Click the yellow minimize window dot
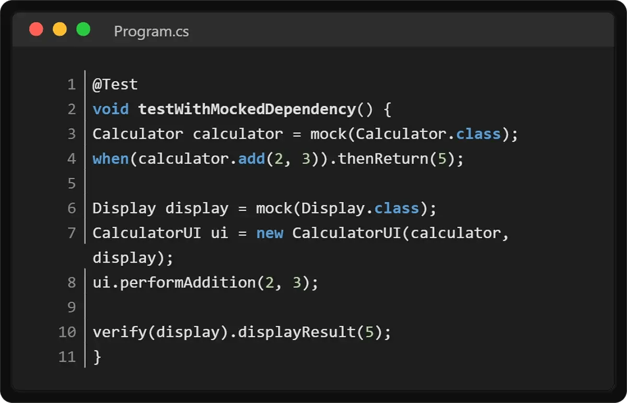Image resolution: width=627 pixels, height=403 pixels. pos(60,29)
